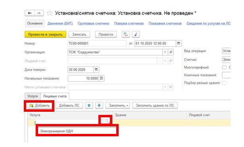The image size is (244, 147).
Task: Go to Поверка счетчиков
Action: (x=129, y=23)
